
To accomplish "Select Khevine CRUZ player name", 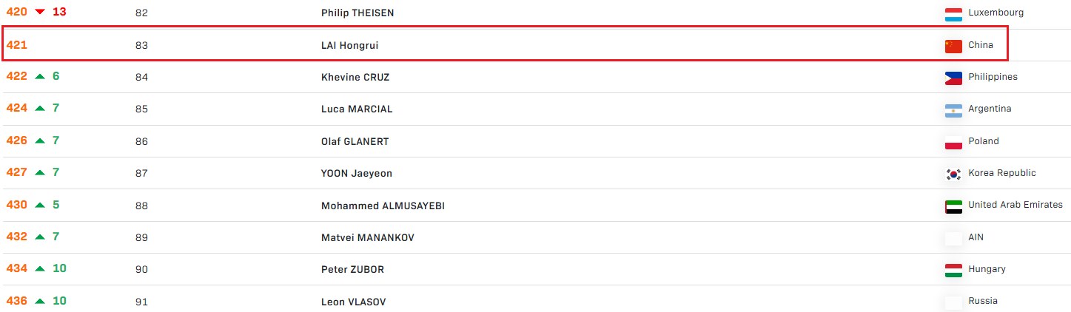I will click(355, 78).
